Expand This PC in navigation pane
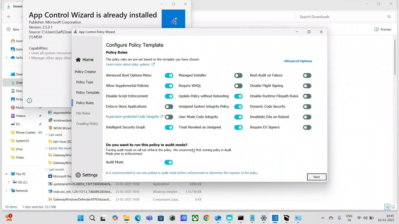Image resolution: width=399 pixels, height=224 pixels. point(6,174)
